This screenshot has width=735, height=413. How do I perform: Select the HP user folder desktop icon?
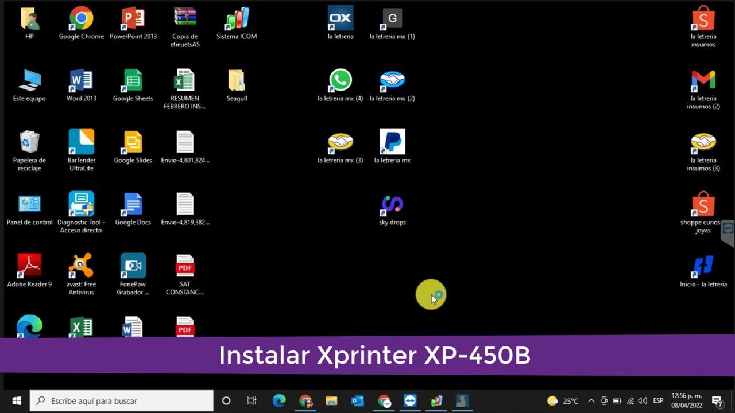point(29,24)
